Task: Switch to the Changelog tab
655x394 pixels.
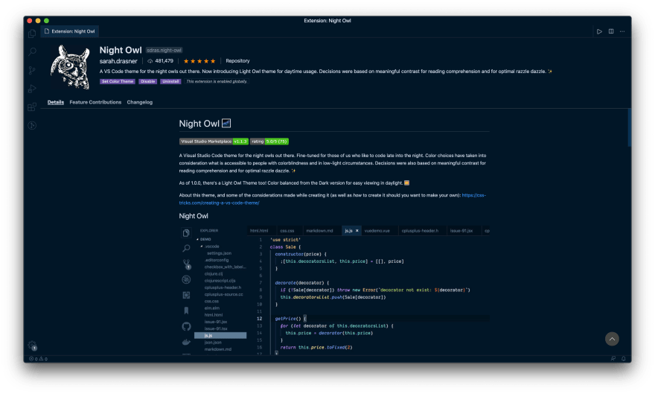Action: pos(139,102)
